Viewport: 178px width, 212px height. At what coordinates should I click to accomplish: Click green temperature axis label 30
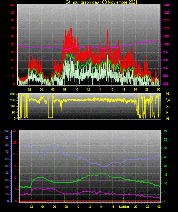click(x=165, y=148)
